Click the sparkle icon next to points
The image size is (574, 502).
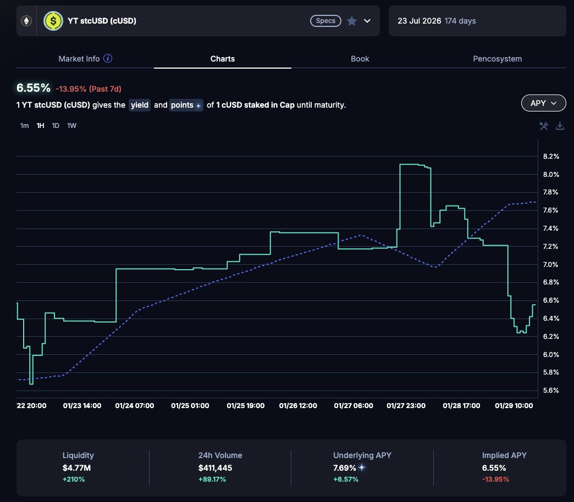(x=198, y=105)
